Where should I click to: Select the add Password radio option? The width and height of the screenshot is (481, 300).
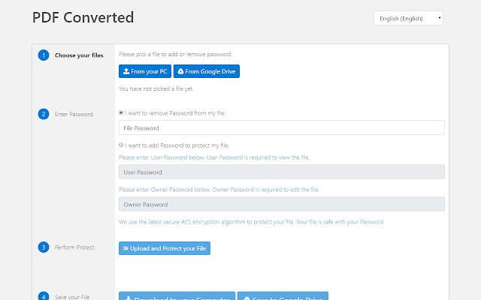point(121,145)
